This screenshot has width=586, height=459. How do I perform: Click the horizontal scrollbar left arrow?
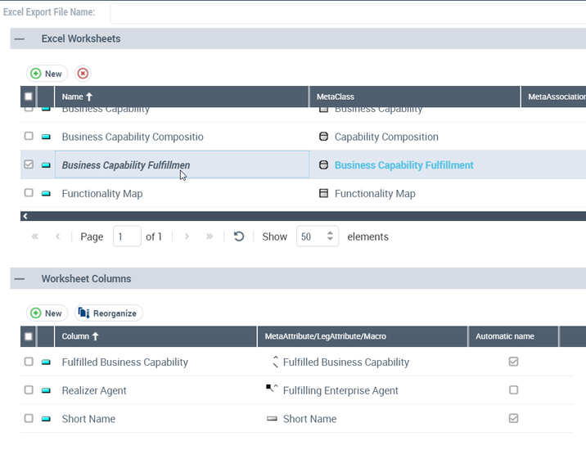pos(25,216)
